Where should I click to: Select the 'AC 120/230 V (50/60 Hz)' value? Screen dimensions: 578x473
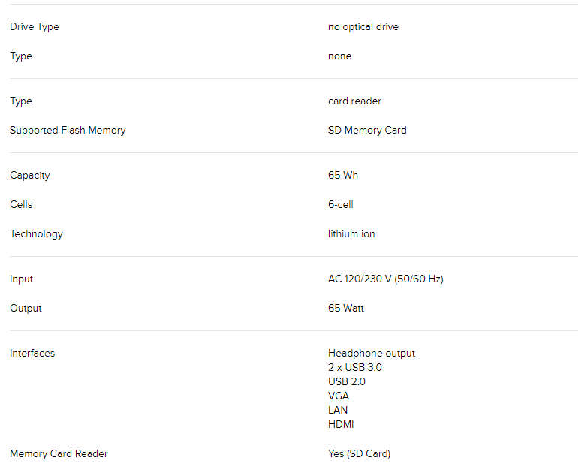[386, 279]
